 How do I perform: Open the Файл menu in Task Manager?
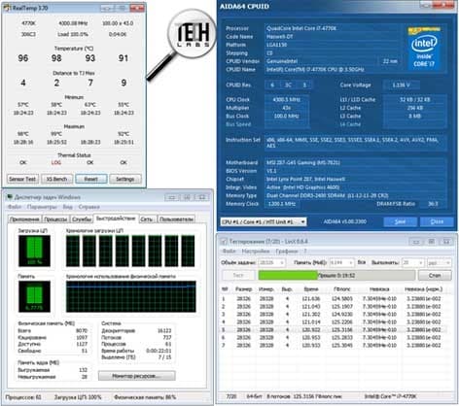pyautogui.click(x=15, y=207)
